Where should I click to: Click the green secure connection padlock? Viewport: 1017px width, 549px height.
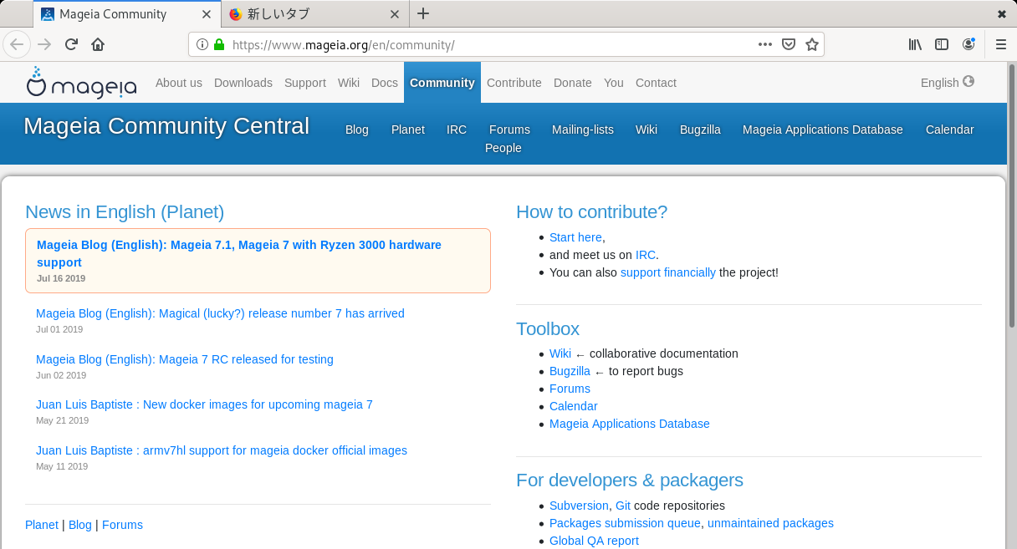219,44
